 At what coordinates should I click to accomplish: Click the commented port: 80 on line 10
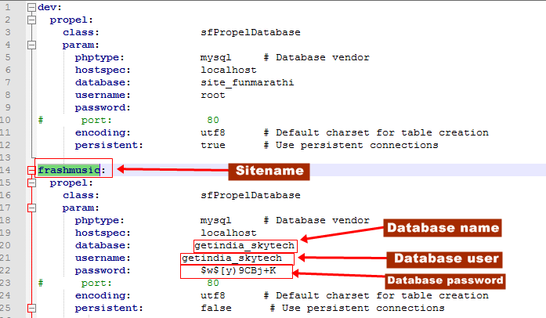[150, 120]
